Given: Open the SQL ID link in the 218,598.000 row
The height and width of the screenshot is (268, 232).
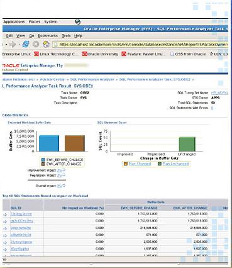Looking at the screenshot, I should [21, 228].
